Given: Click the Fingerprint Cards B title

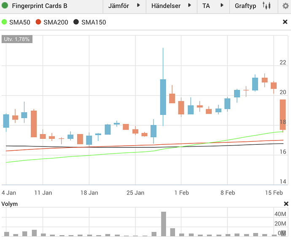Looking at the screenshot, I should tap(40, 6).
